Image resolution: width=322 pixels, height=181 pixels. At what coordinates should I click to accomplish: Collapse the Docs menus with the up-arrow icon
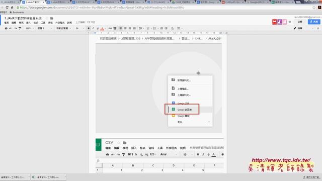click(x=318, y=28)
